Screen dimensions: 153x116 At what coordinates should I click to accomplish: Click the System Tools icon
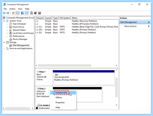tap(7, 21)
